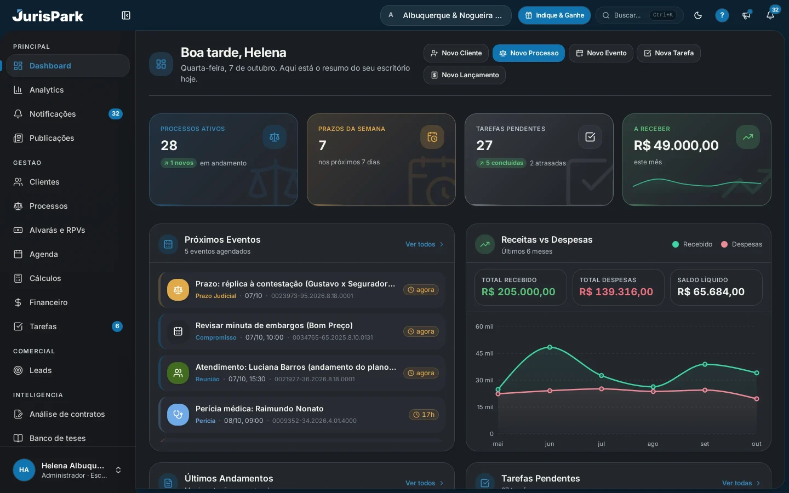Click the stethoscope icon of Perícia médica event

click(x=178, y=415)
